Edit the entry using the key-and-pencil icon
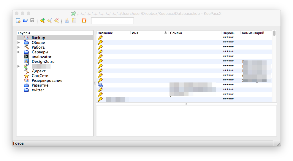The height and width of the screenshot is (161, 293). tap(50, 20)
